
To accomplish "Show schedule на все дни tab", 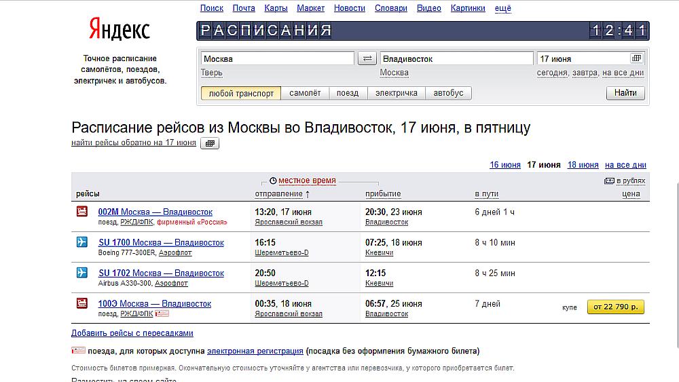I will (625, 165).
